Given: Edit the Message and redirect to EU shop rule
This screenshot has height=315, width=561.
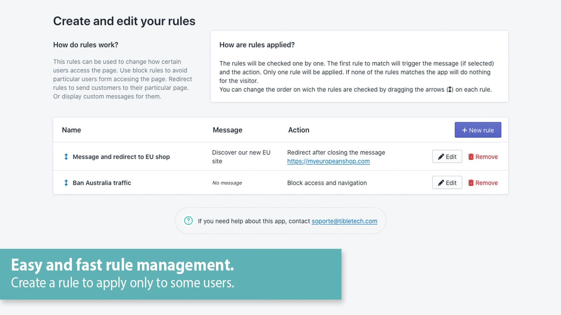Looking at the screenshot, I should click(x=447, y=156).
